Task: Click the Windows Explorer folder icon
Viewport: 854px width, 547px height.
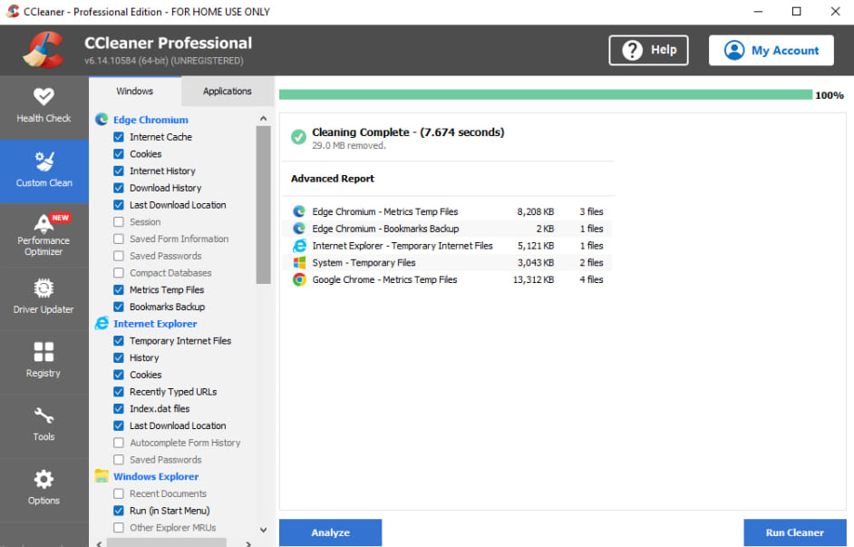Action: [102, 476]
